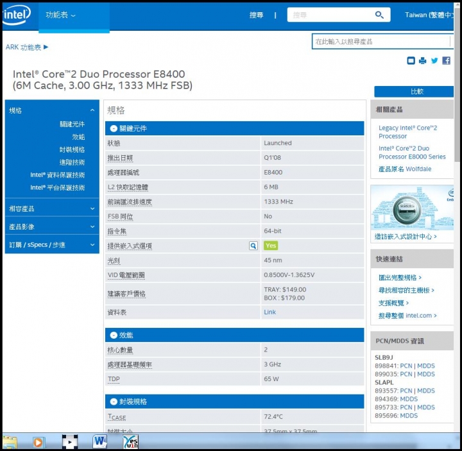Click the feedback square icon beside print
The width and height of the screenshot is (462, 451).
411,61
